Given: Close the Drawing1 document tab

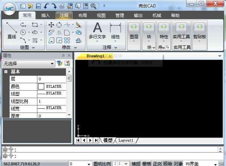Looking at the screenshot, I should click(x=110, y=56).
